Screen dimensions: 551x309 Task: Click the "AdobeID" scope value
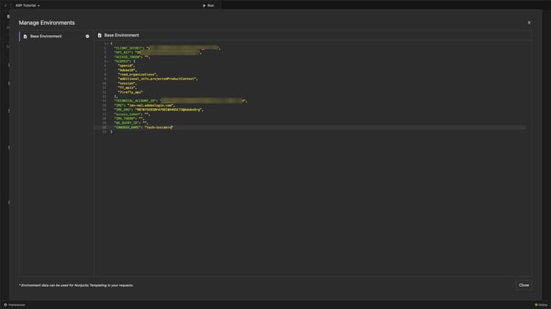click(127, 70)
